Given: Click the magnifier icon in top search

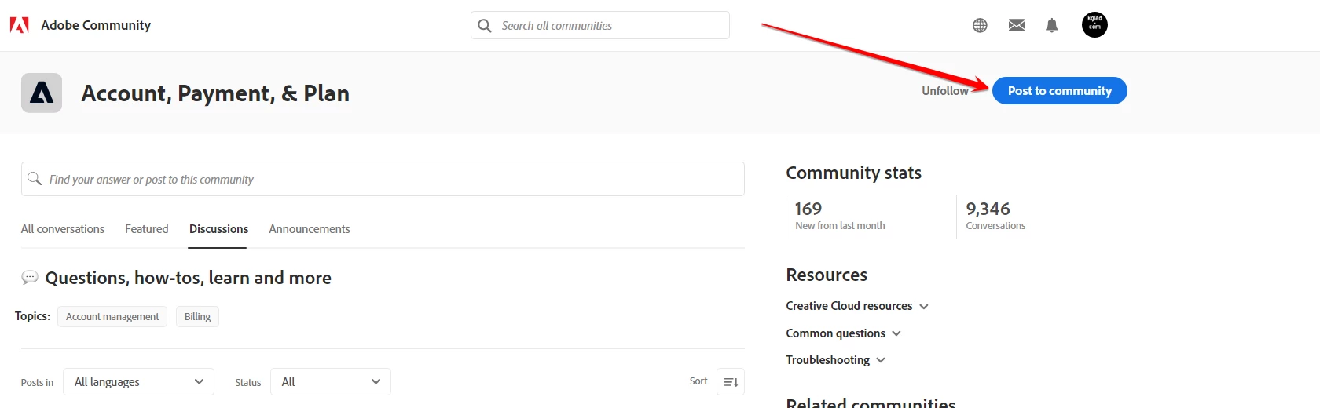Looking at the screenshot, I should pyautogui.click(x=485, y=25).
